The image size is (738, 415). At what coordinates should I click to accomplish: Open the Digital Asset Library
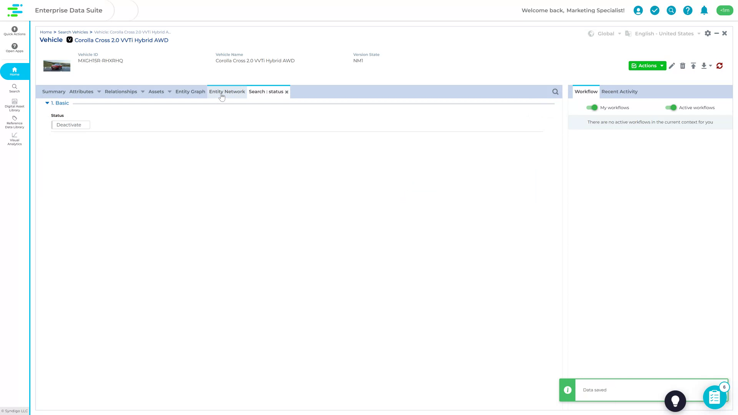tap(14, 105)
